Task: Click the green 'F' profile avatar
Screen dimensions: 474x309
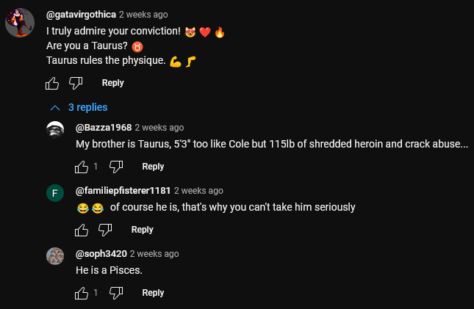Action: point(55,193)
